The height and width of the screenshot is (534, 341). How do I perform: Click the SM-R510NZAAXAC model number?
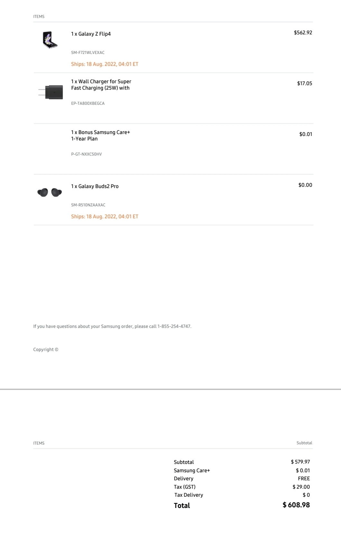pos(88,205)
